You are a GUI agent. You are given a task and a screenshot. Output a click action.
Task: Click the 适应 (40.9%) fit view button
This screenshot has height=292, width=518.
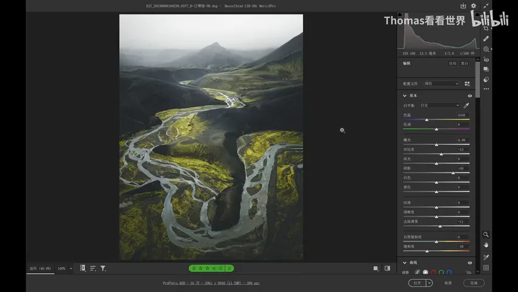[x=40, y=268]
